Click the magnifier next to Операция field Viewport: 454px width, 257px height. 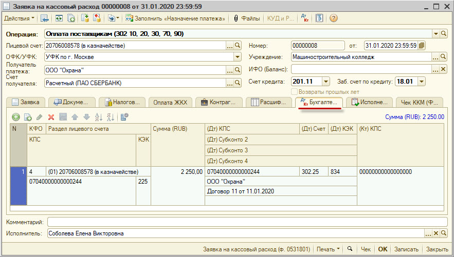coord(444,34)
